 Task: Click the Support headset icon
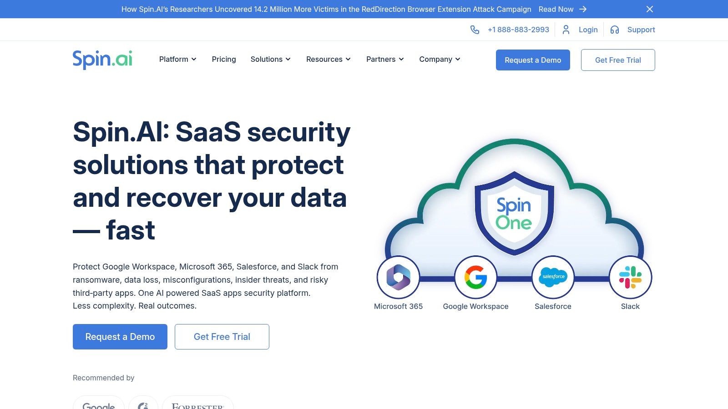614,30
